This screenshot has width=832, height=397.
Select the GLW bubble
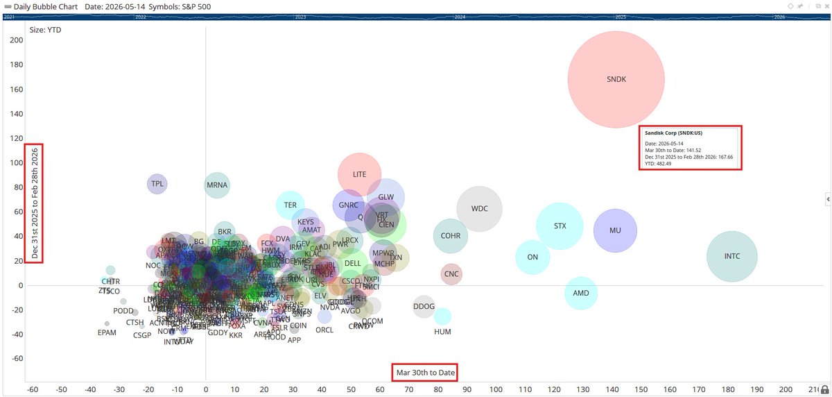(x=386, y=197)
